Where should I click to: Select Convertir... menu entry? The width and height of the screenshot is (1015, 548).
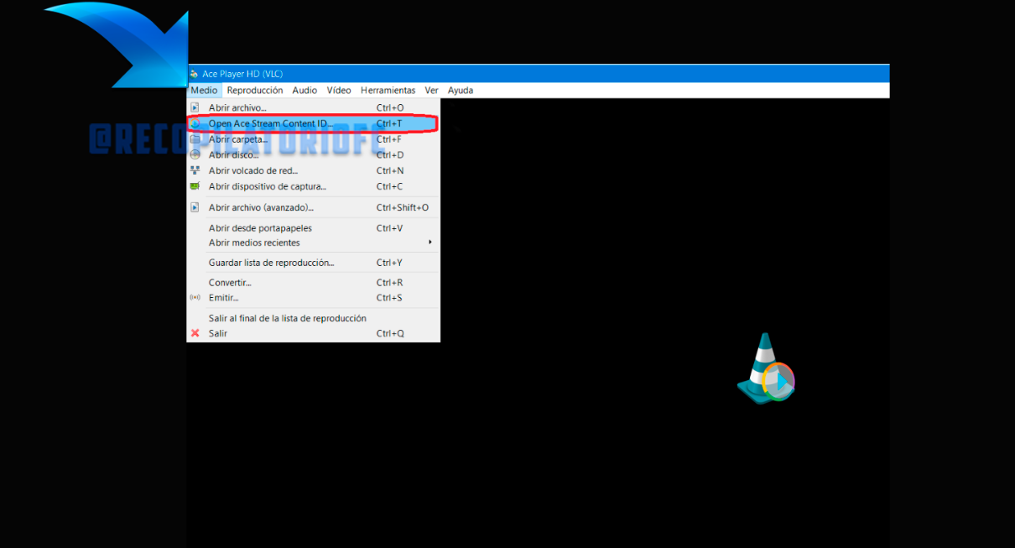coord(313,283)
